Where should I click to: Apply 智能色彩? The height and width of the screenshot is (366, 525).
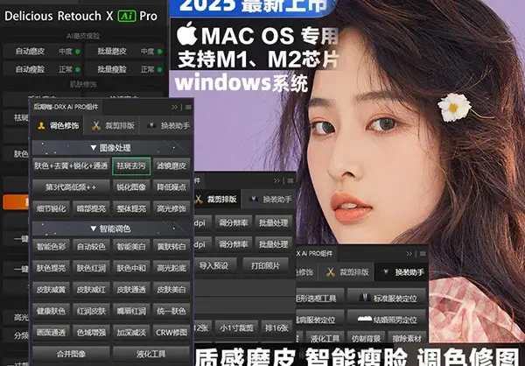pos(52,247)
